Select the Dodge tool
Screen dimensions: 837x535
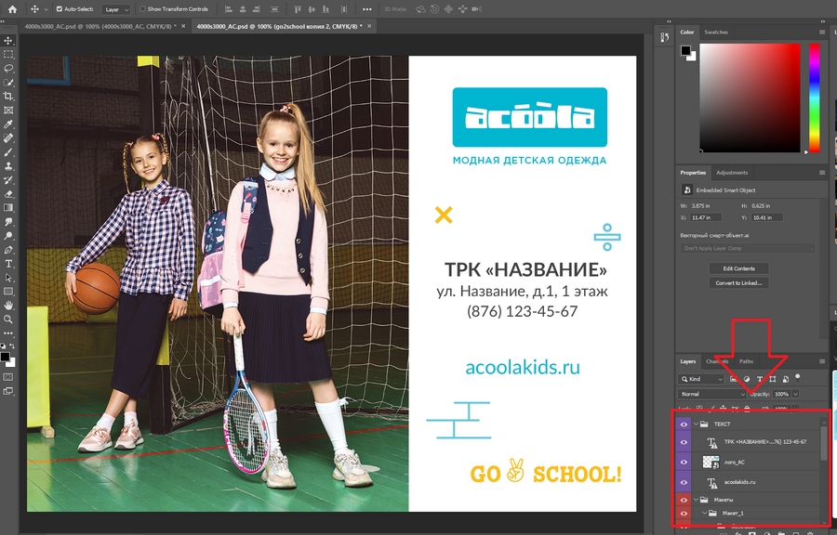8,236
